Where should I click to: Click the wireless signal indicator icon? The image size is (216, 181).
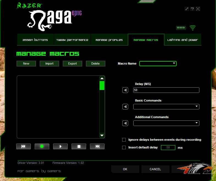(x=193, y=28)
